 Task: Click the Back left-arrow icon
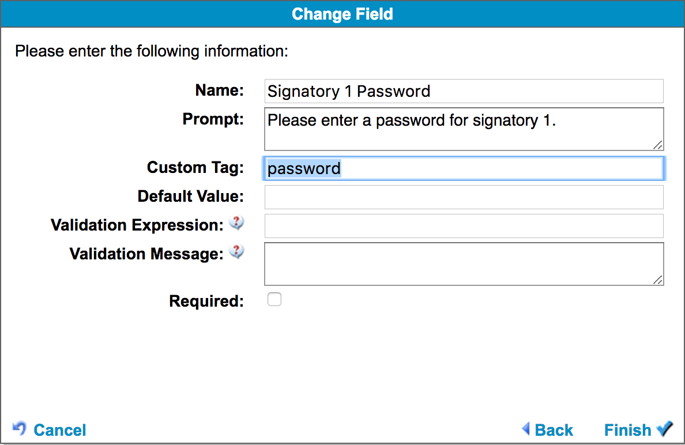(x=526, y=428)
